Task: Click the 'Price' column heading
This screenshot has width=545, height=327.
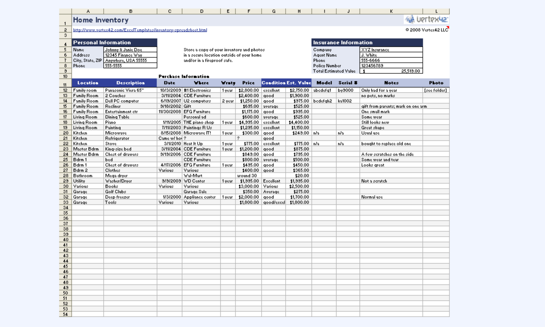Action: [249, 83]
